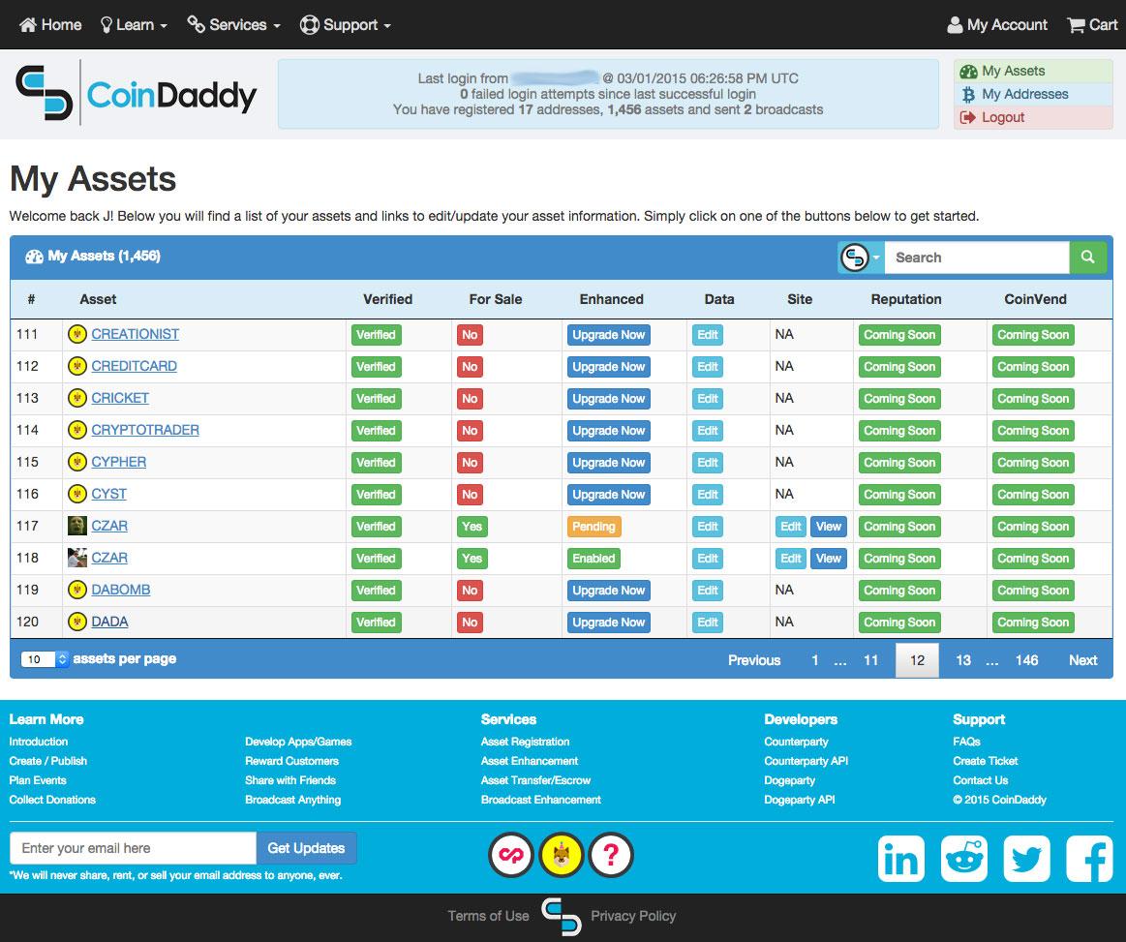Click Data Edit button for CRICKET
1126x942 pixels.
[708, 399]
